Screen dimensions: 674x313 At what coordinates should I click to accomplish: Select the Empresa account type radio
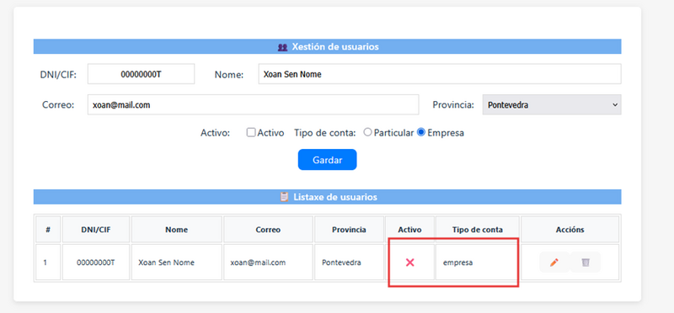[x=421, y=133]
